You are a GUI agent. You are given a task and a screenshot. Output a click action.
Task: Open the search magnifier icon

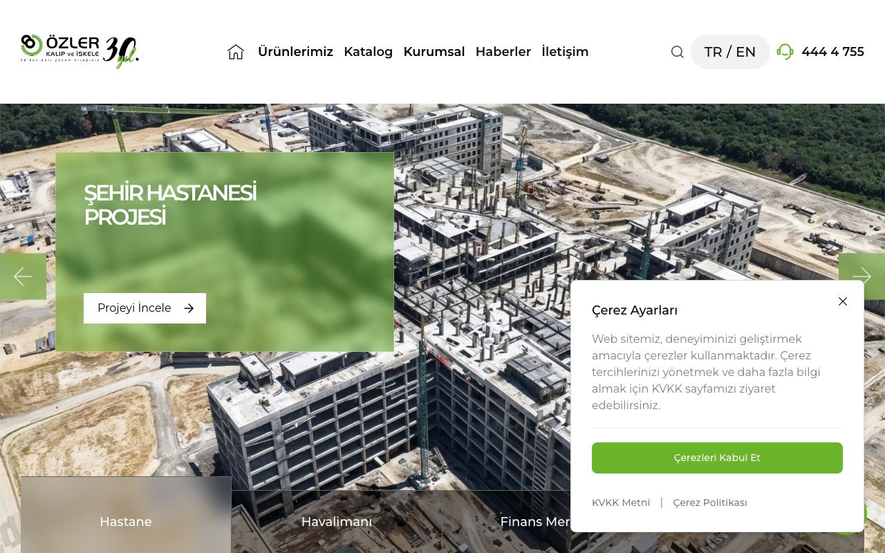(677, 52)
